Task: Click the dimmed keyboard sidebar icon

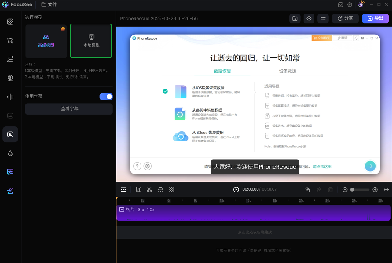Action: click(10, 116)
